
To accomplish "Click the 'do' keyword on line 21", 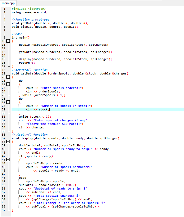I will pyautogui.click(x=21, y=81).
